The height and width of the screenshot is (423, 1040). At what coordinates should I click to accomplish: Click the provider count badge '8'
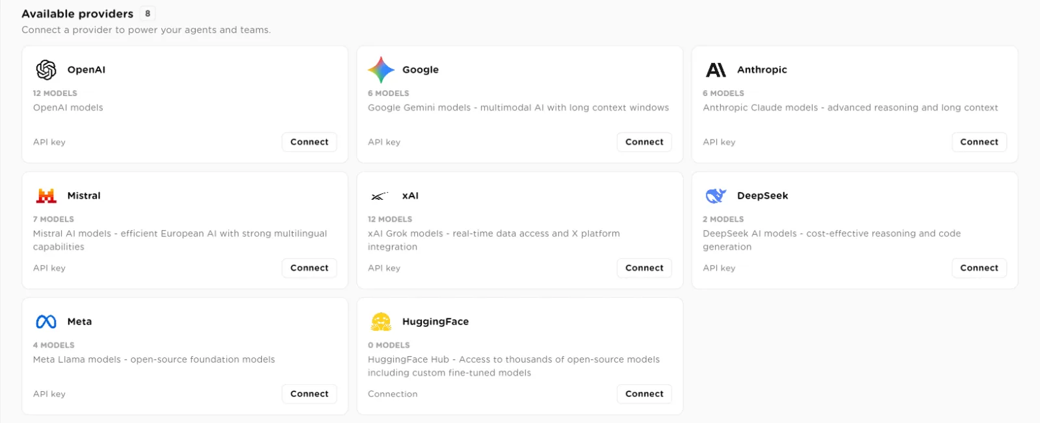(x=148, y=14)
